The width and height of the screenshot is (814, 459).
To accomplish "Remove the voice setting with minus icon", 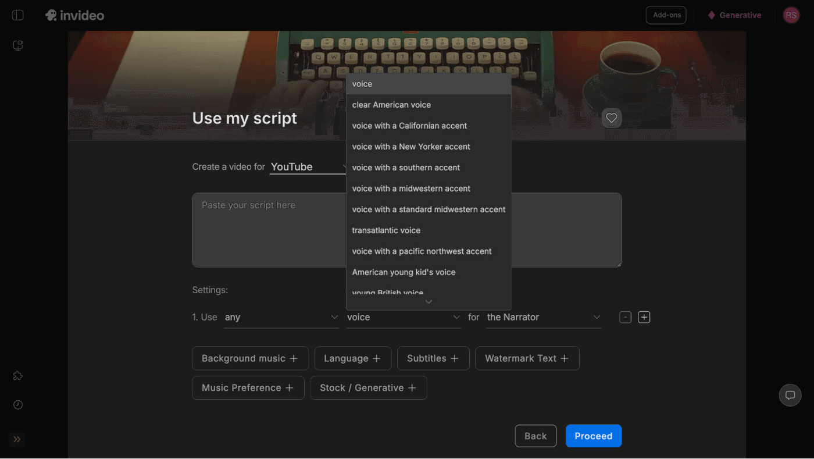I will click(x=625, y=317).
